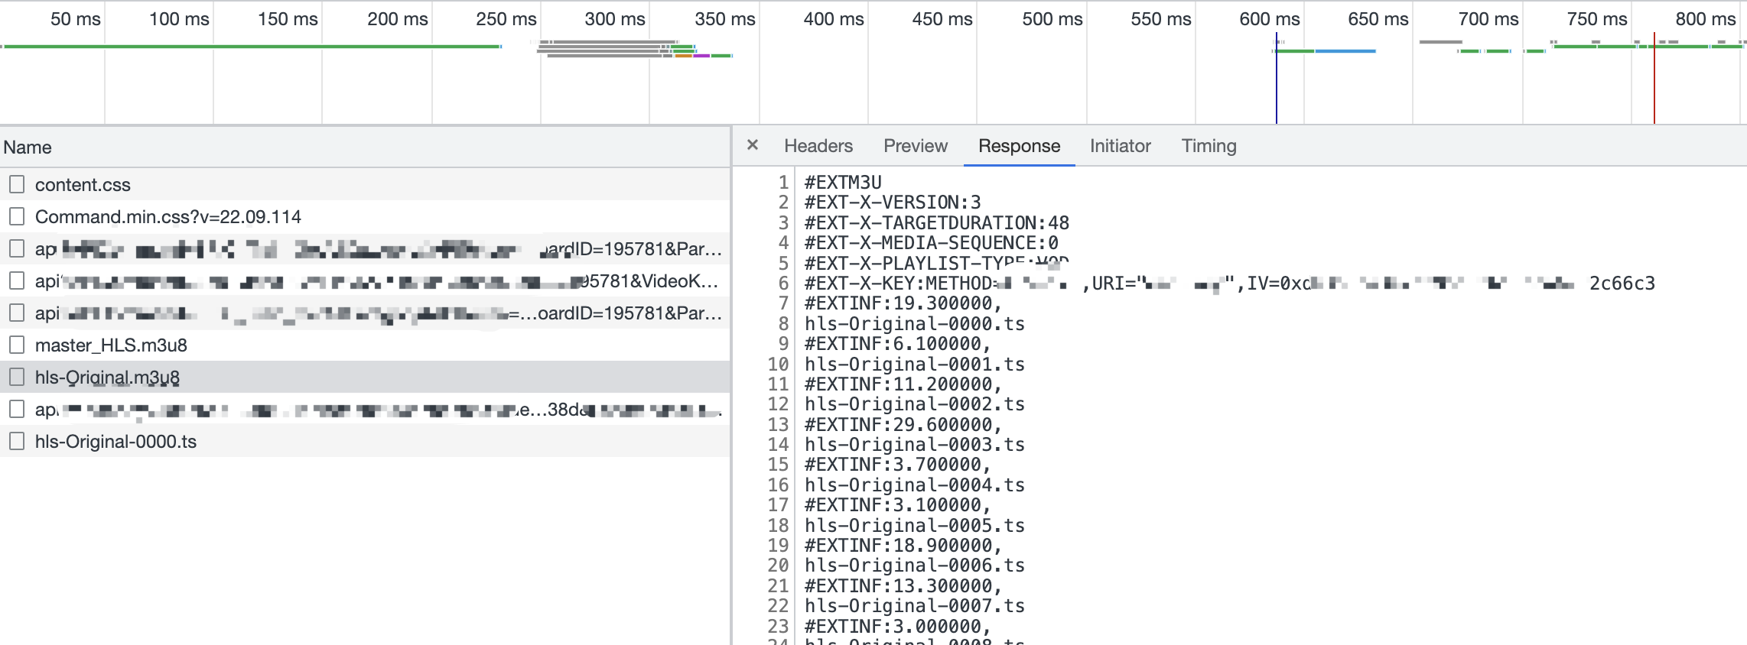Open the Initiator tab
The height and width of the screenshot is (645, 1747).
[x=1121, y=146]
